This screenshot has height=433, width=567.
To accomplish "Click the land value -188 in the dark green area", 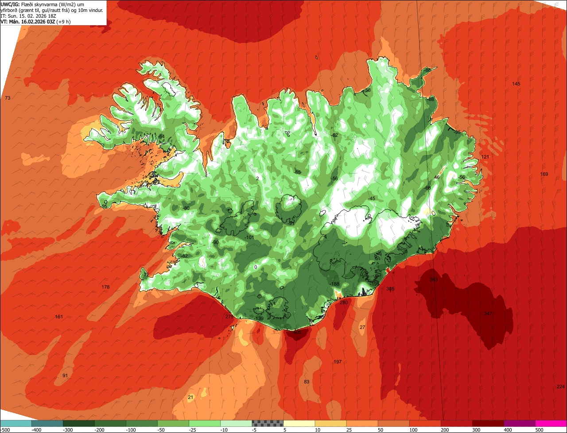I will (x=334, y=284).
